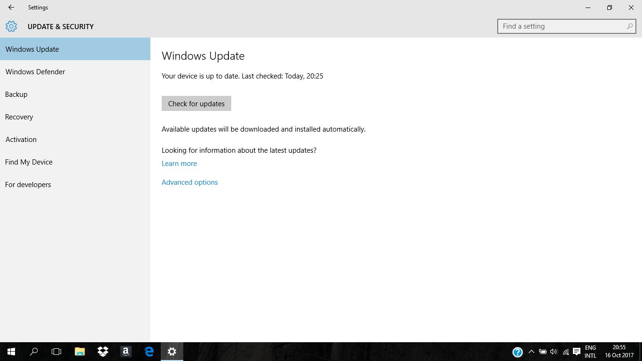Launch Microsoft Edge from the taskbar
Viewport: 642px width, 361px height.
[x=149, y=352]
